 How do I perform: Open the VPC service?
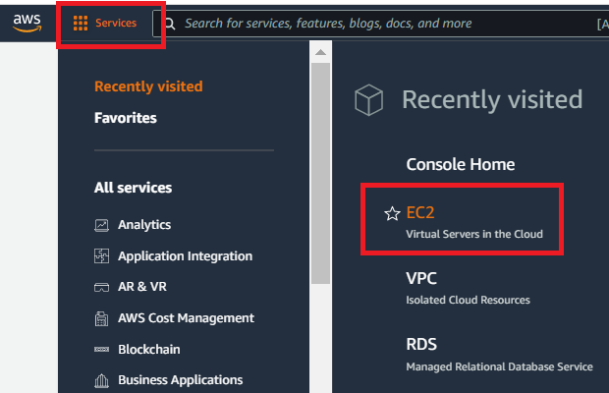click(422, 278)
